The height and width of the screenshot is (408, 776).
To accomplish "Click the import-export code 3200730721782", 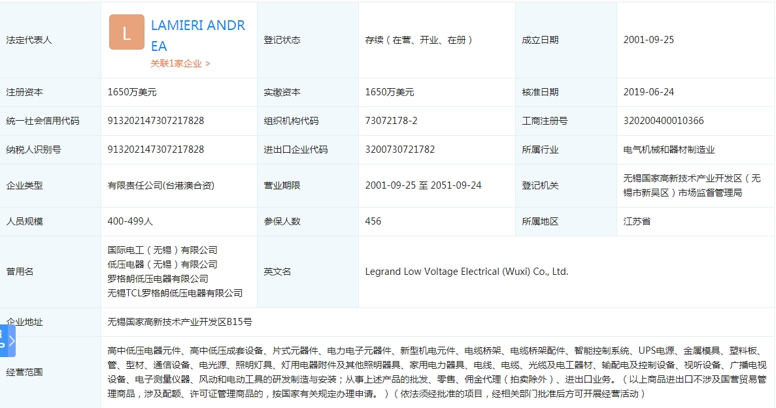I will [399, 149].
